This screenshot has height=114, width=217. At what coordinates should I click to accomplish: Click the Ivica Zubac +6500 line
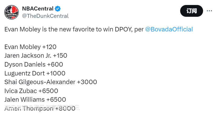point(31,91)
